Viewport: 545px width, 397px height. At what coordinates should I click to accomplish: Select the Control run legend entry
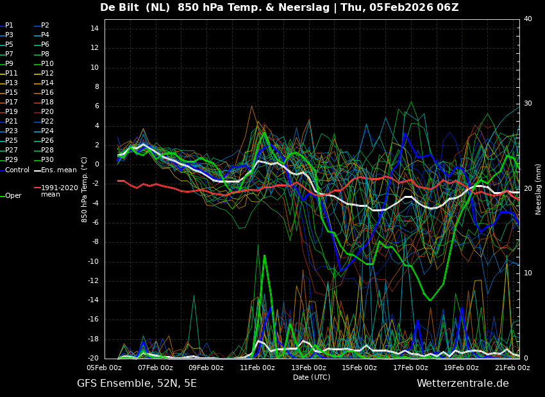17,170
